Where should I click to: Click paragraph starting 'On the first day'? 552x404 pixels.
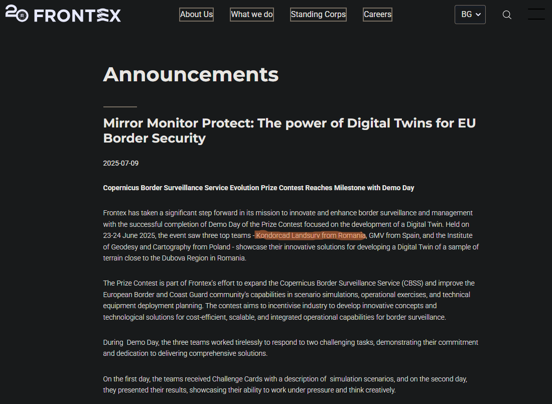pos(285,384)
